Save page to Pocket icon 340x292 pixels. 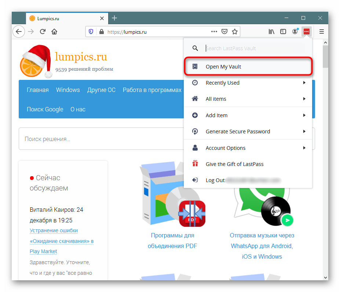coord(224,32)
